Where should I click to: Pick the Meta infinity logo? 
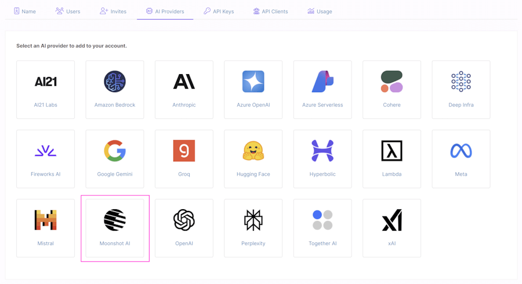pyautogui.click(x=461, y=151)
